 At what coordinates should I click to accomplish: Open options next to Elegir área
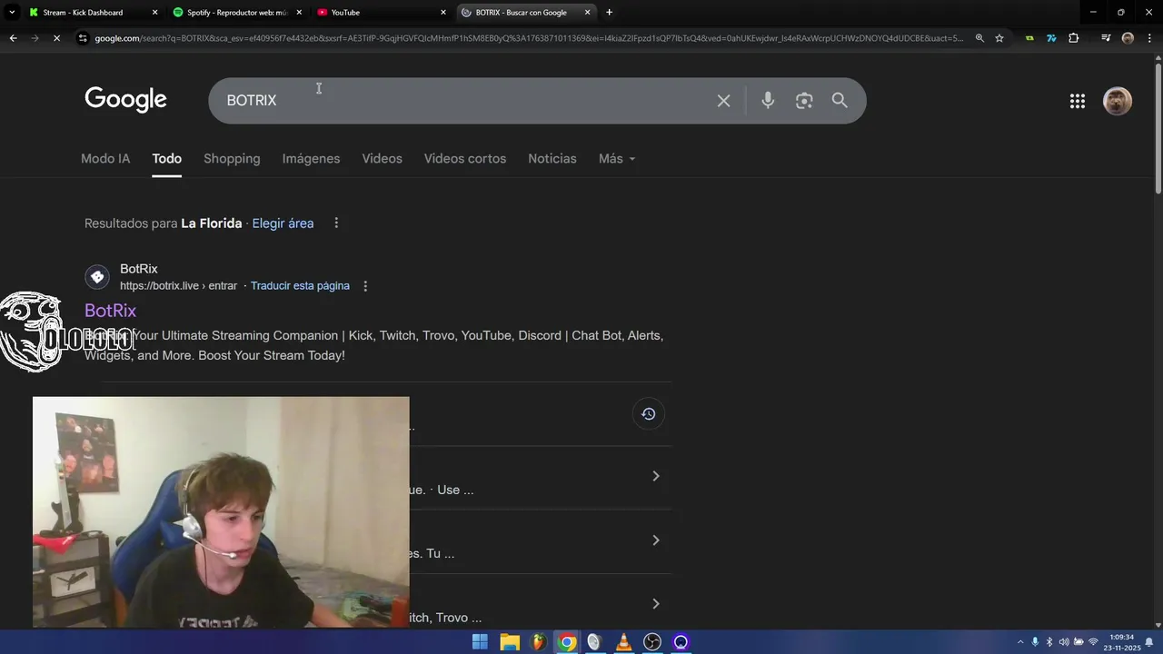[x=336, y=223]
